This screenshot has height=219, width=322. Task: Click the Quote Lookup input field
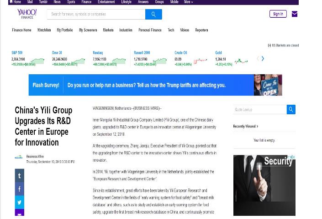pyautogui.click(x=259, y=109)
